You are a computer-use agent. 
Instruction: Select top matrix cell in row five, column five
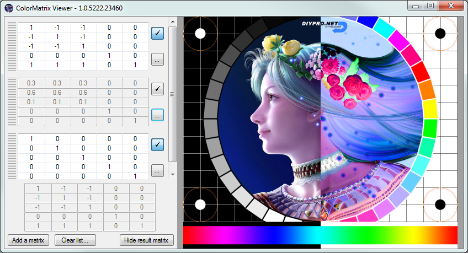pyautogui.click(x=135, y=65)
